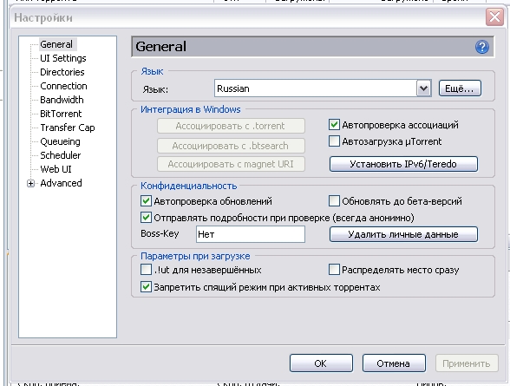This screenshot has height=386, width=510.
Task: Open BitTorrent settings page
Action: 61,114
